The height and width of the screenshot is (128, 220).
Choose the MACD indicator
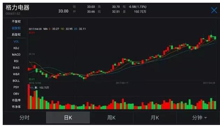(16, 54)
